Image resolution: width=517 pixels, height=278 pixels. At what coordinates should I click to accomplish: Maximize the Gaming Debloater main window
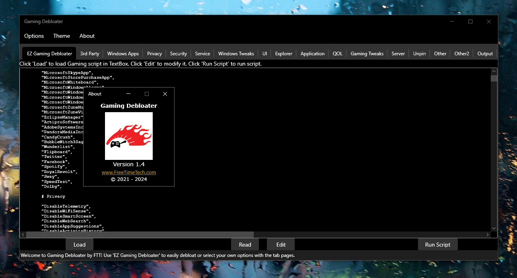(x=470, y=21)
